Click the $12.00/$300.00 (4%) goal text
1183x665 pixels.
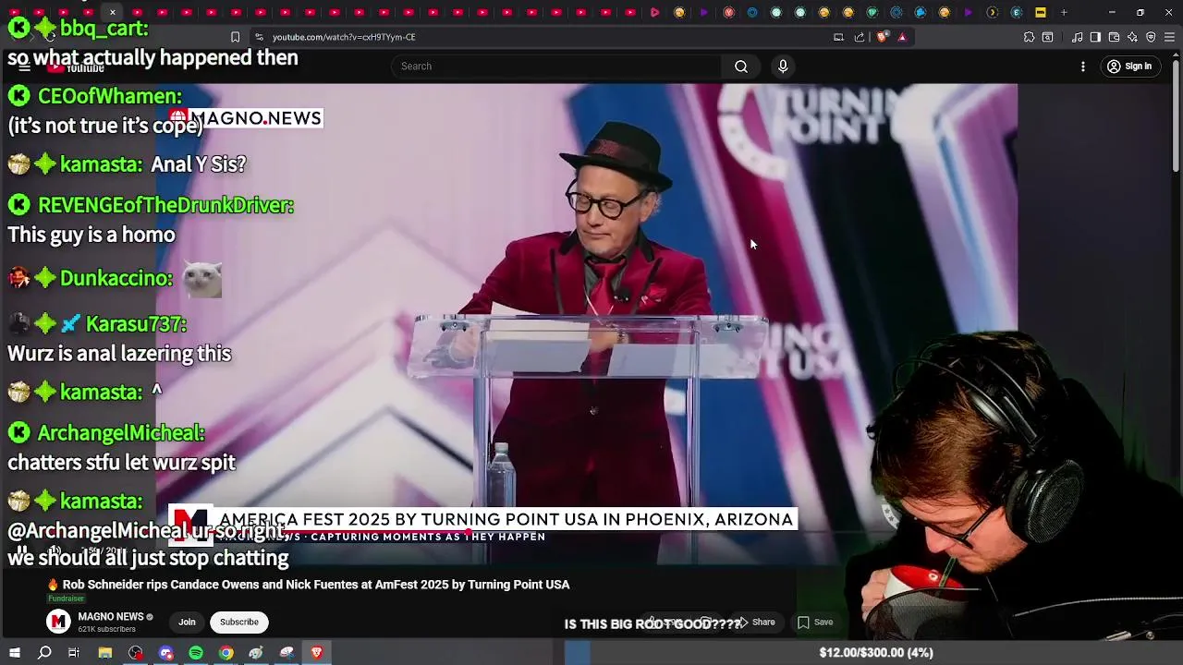pyautogui.click(x=876, y=653)
